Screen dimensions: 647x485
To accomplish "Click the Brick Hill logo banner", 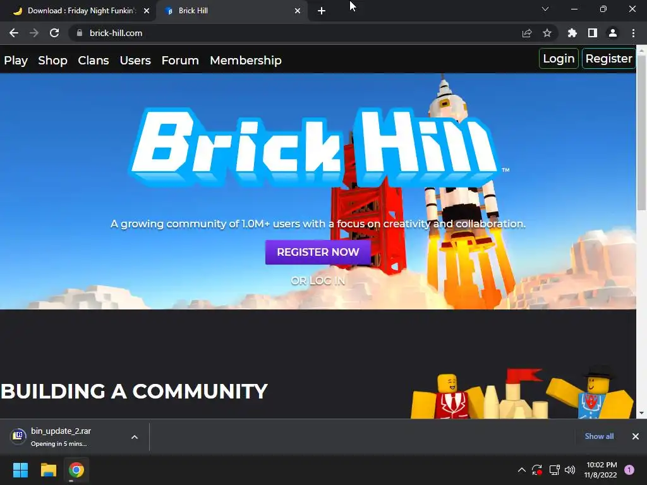I will pyautogui.click(x=318, y=147).
